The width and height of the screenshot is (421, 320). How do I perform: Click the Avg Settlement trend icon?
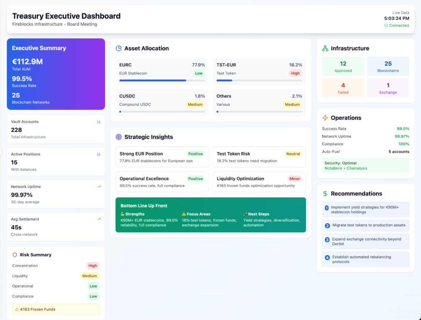[99, 219]
